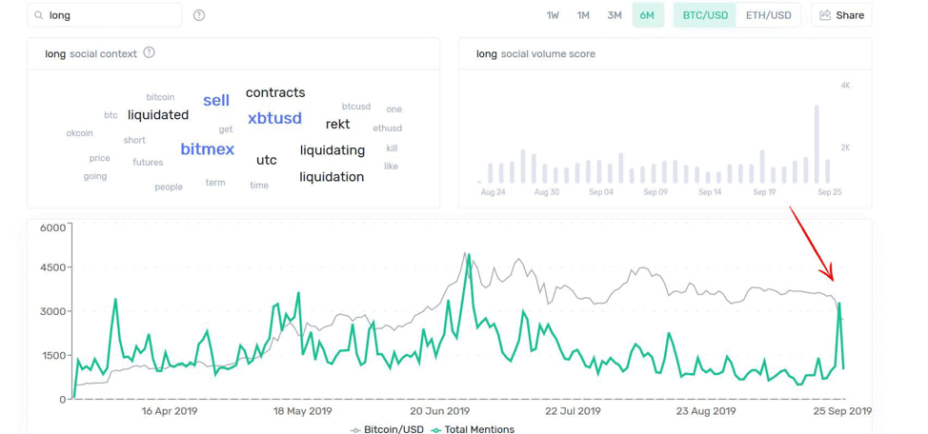Select the 1M time range
Viewport: 928px width, 434px height.
pos(583,15)
